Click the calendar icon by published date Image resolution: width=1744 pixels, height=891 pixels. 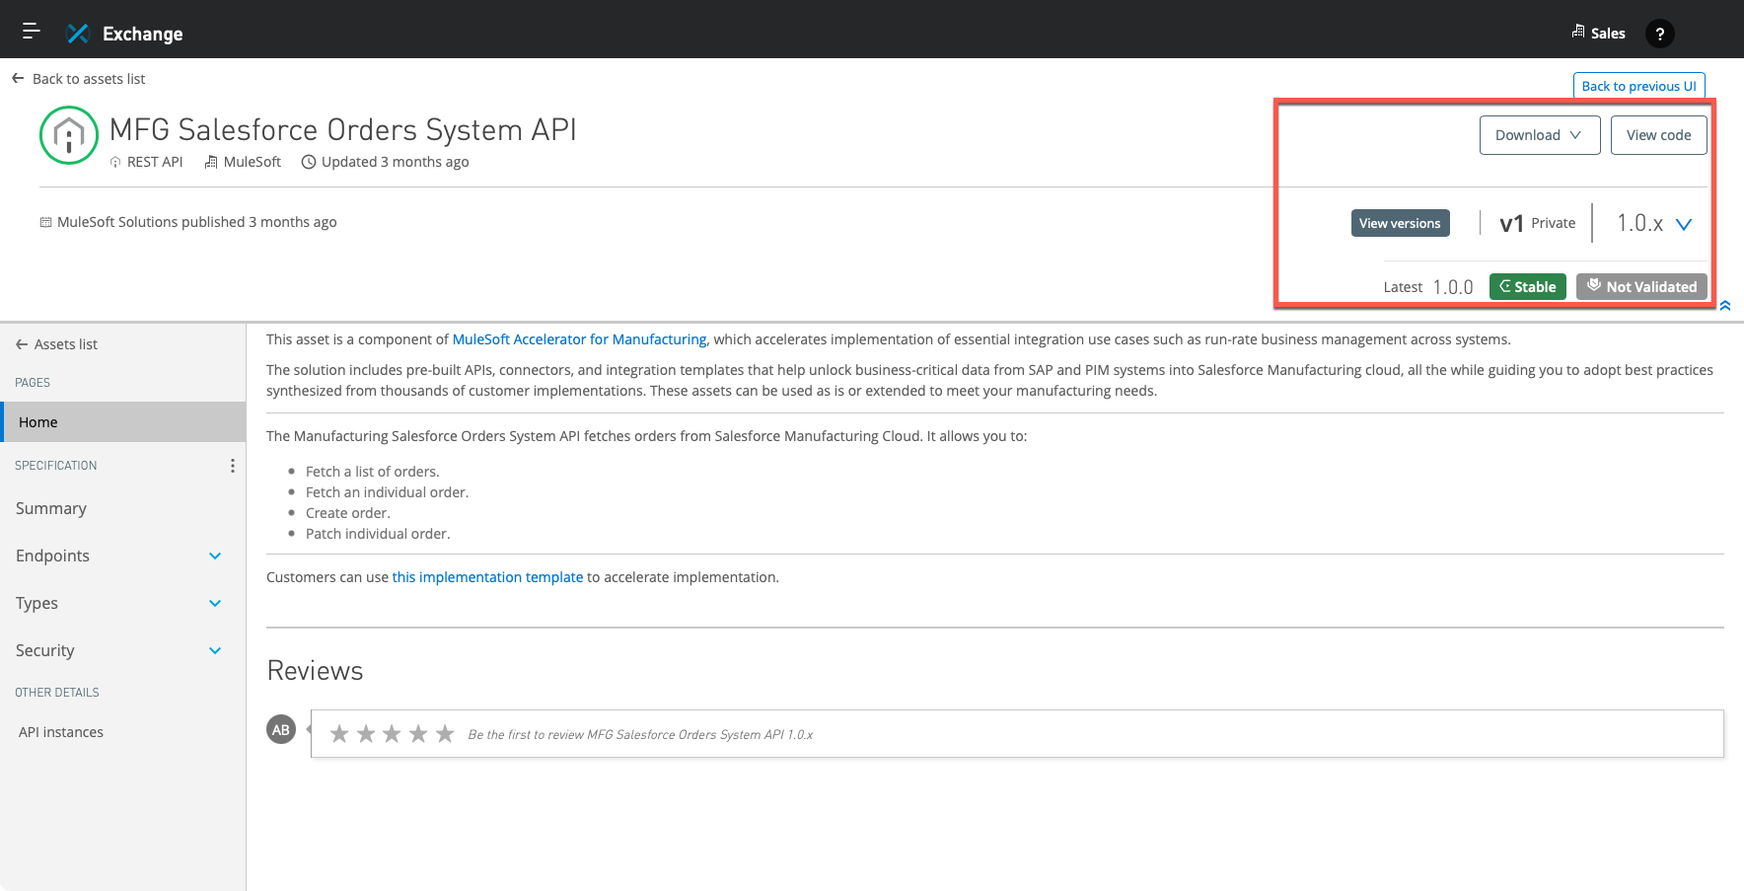pyautogui.click(x=45, y=222)
